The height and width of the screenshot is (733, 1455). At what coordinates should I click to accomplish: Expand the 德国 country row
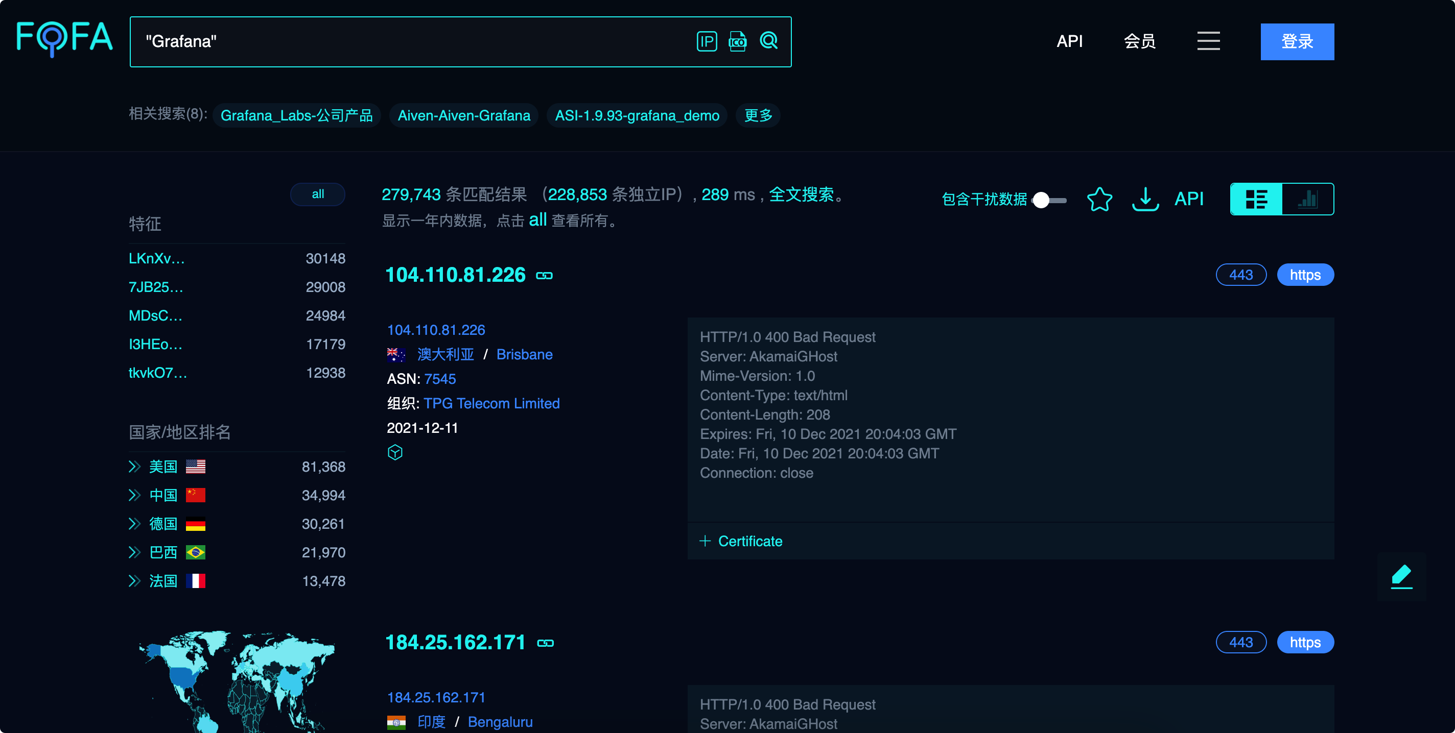[134, 524]
